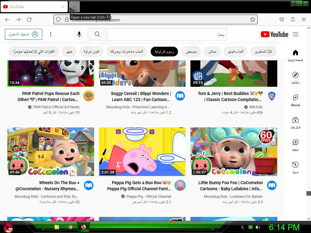Open Peppa Pig Boo Boo thumbnail

142,152
